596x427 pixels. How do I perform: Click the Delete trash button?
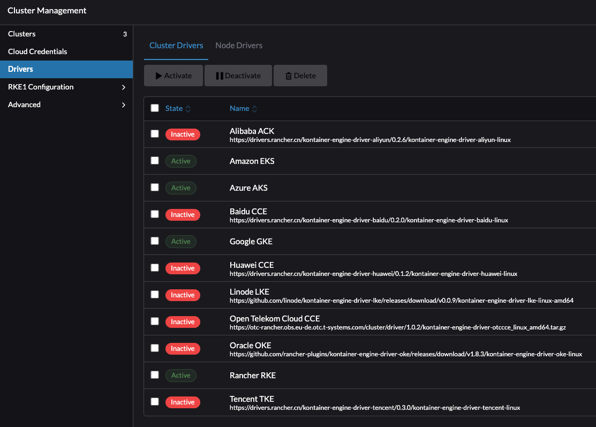(300, 76)
